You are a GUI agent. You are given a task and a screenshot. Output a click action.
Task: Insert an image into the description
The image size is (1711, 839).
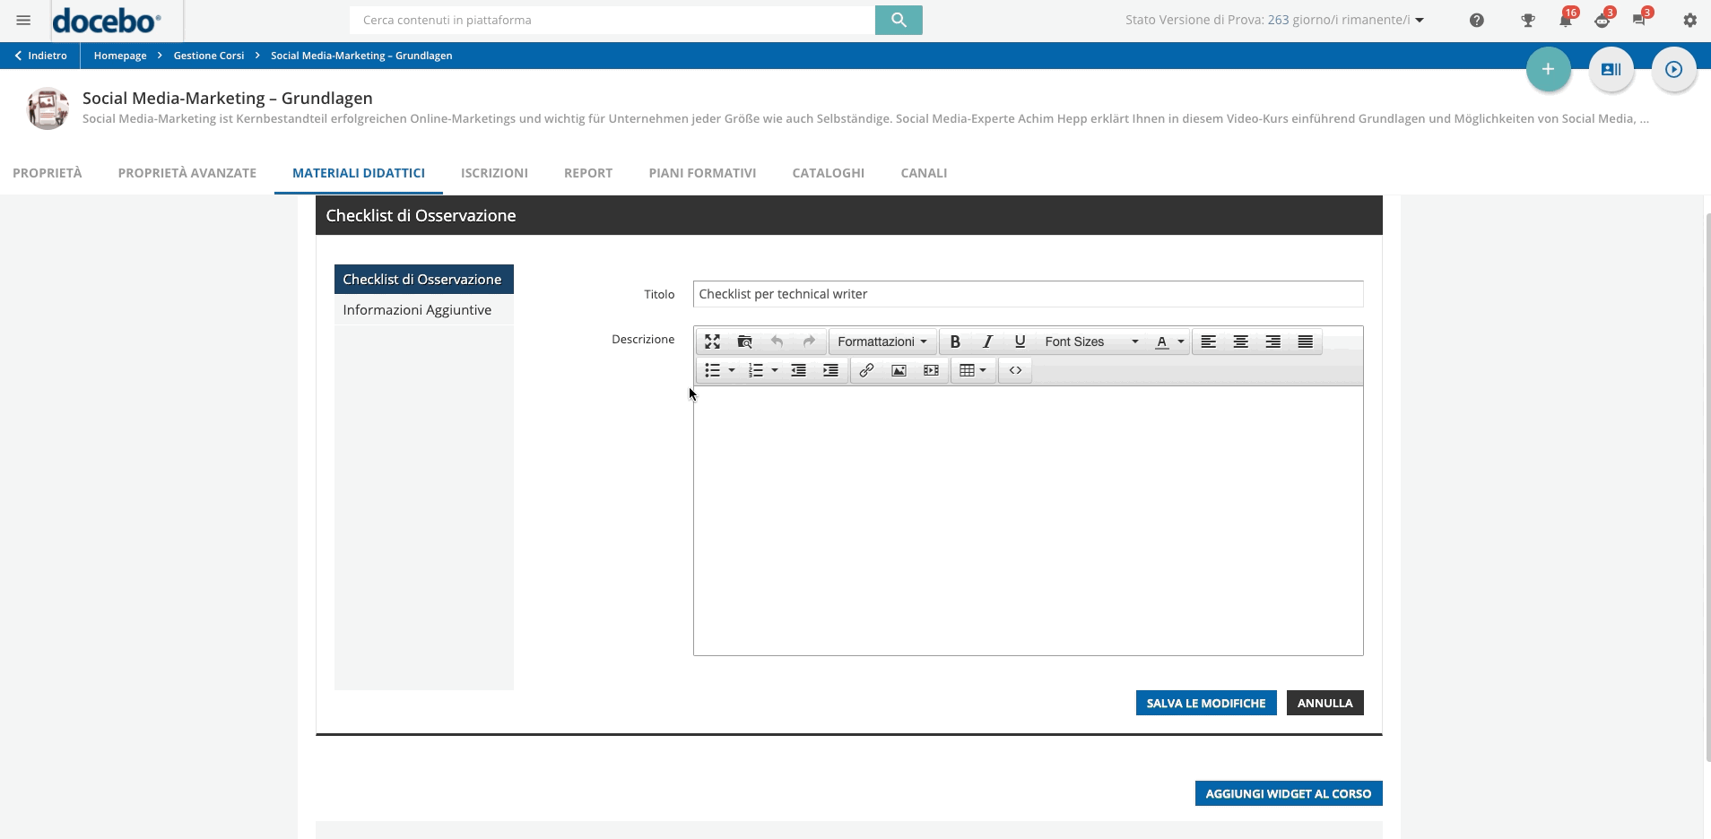point(899,370)
